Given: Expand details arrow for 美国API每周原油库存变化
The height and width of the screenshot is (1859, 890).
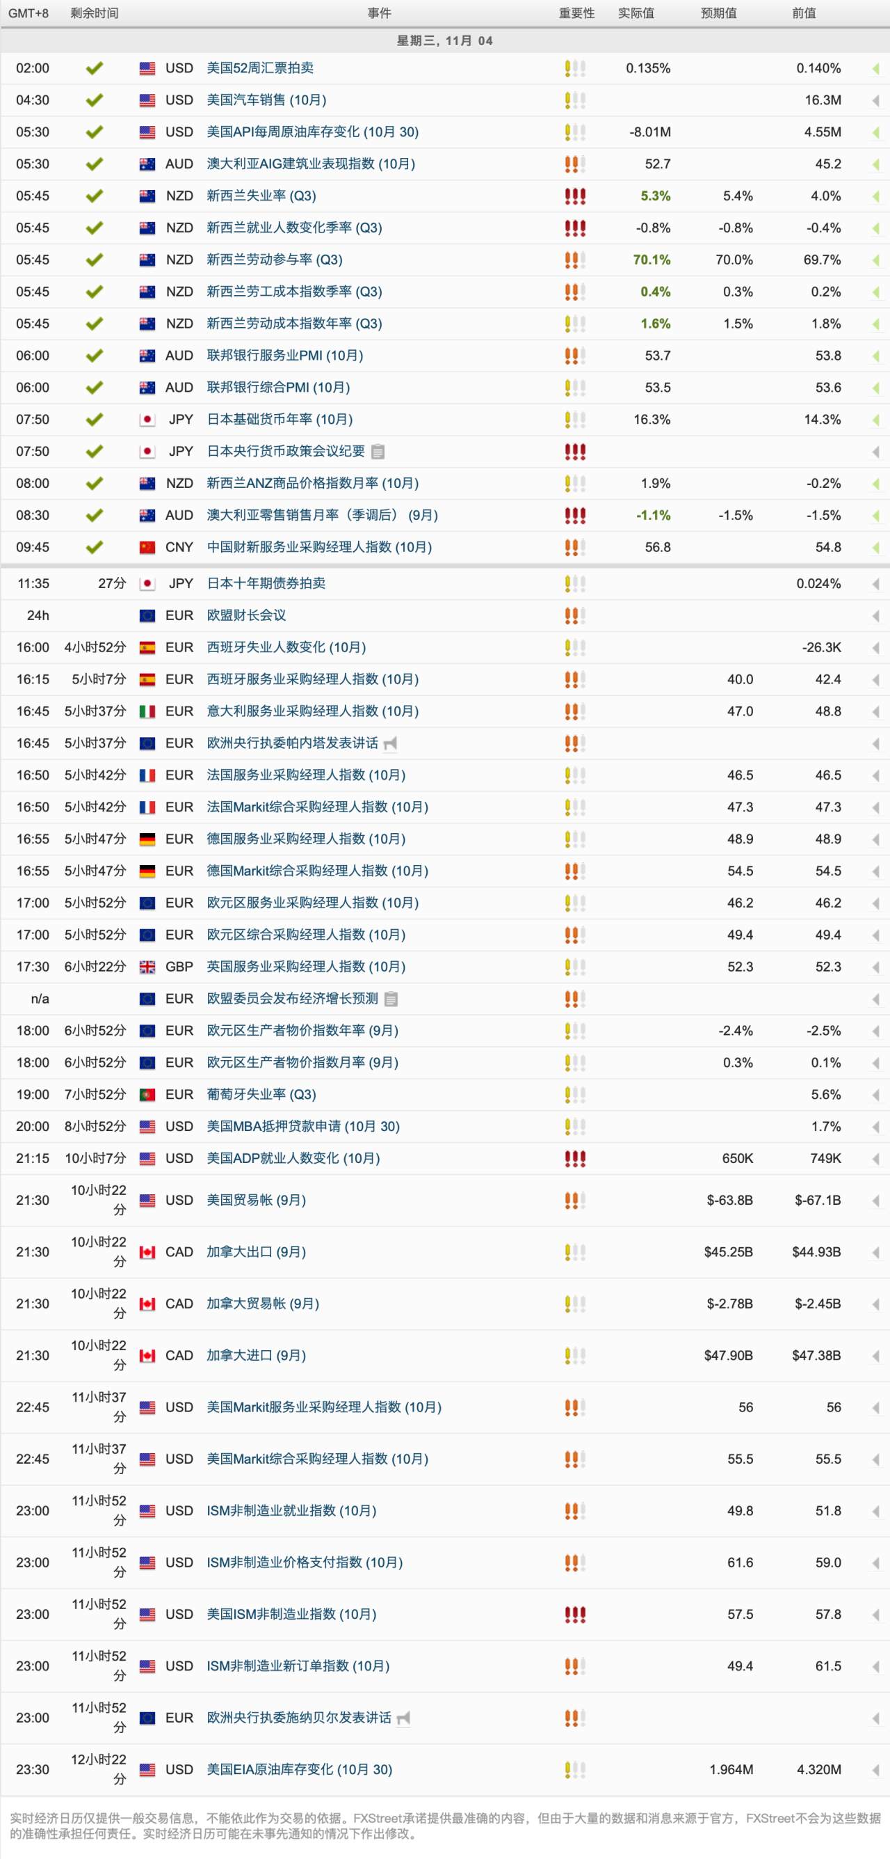Looking at the screenshot, I should (875, 132).
